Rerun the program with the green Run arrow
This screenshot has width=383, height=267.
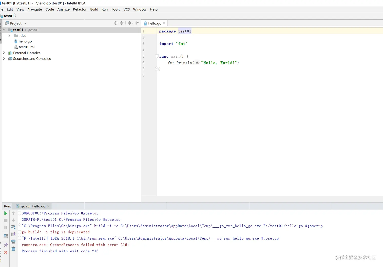pyautogui.click(x=6, y=213)
